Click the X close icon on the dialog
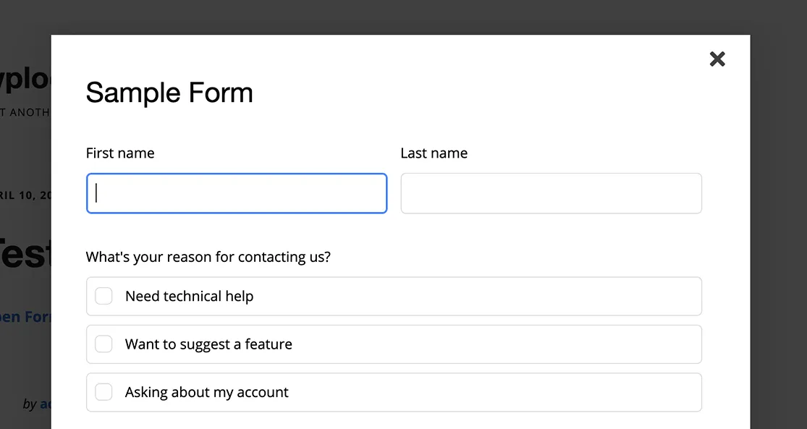 [x=717, y=59]
